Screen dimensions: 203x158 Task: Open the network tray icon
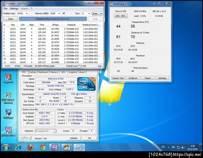coord(178,148)
